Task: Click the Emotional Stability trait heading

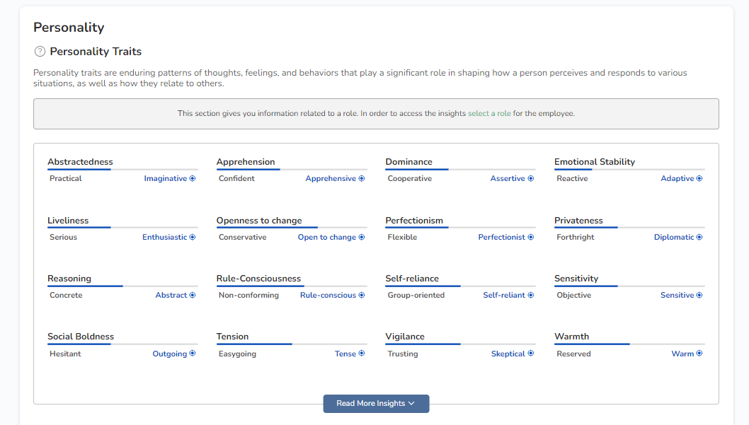Action: (x=594, y=162)
